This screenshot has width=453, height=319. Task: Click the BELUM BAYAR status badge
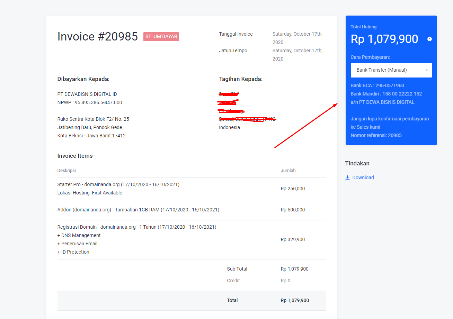pos(161,36)
